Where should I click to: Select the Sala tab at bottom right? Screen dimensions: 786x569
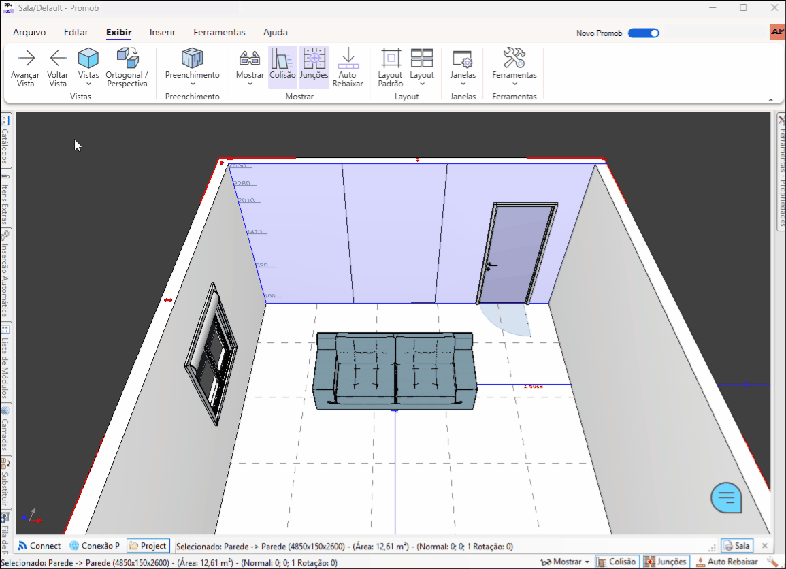coord(737,545)
